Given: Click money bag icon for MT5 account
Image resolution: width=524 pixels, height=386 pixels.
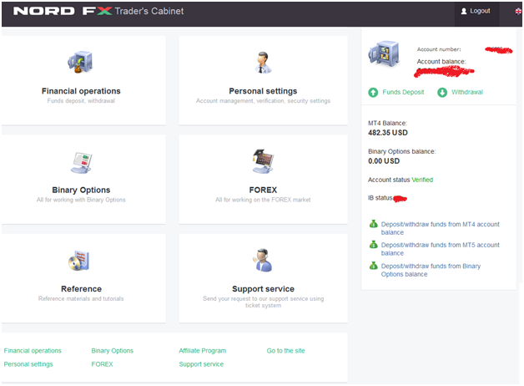Looking at the screenshot, I should pyautogui.click(x=373, y=245).
